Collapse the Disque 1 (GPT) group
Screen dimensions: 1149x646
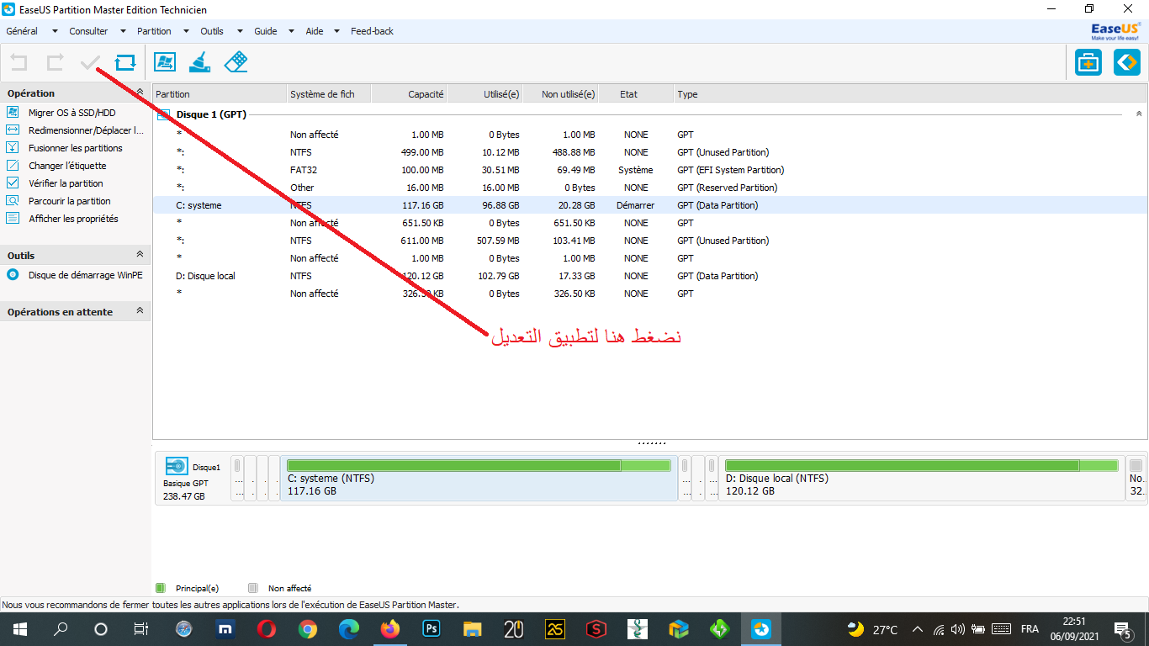pos(1139,114)
